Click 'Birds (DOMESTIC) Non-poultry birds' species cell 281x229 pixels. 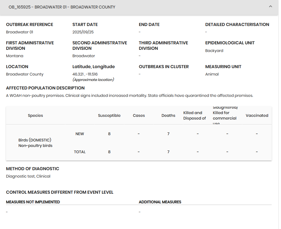(35, 143)
